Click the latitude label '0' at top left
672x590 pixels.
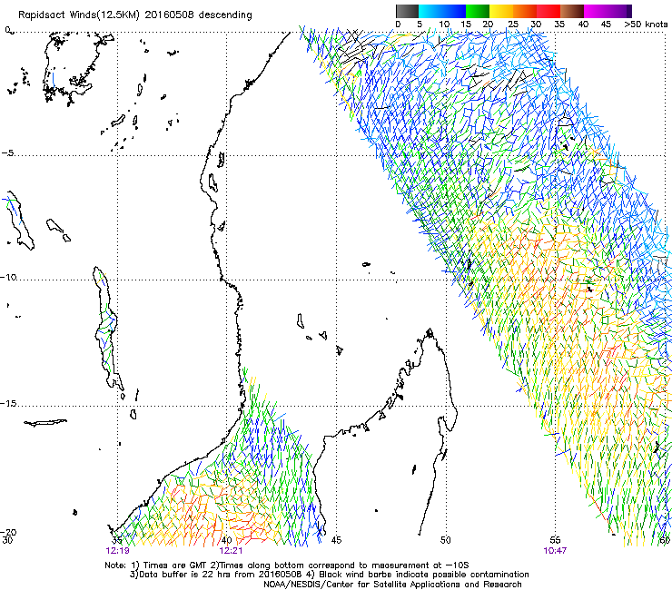[x=7, y=30]
